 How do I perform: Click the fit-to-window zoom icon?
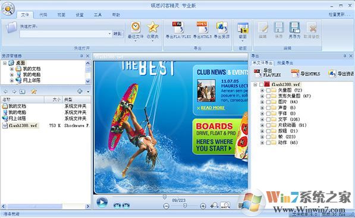[225, 206]
